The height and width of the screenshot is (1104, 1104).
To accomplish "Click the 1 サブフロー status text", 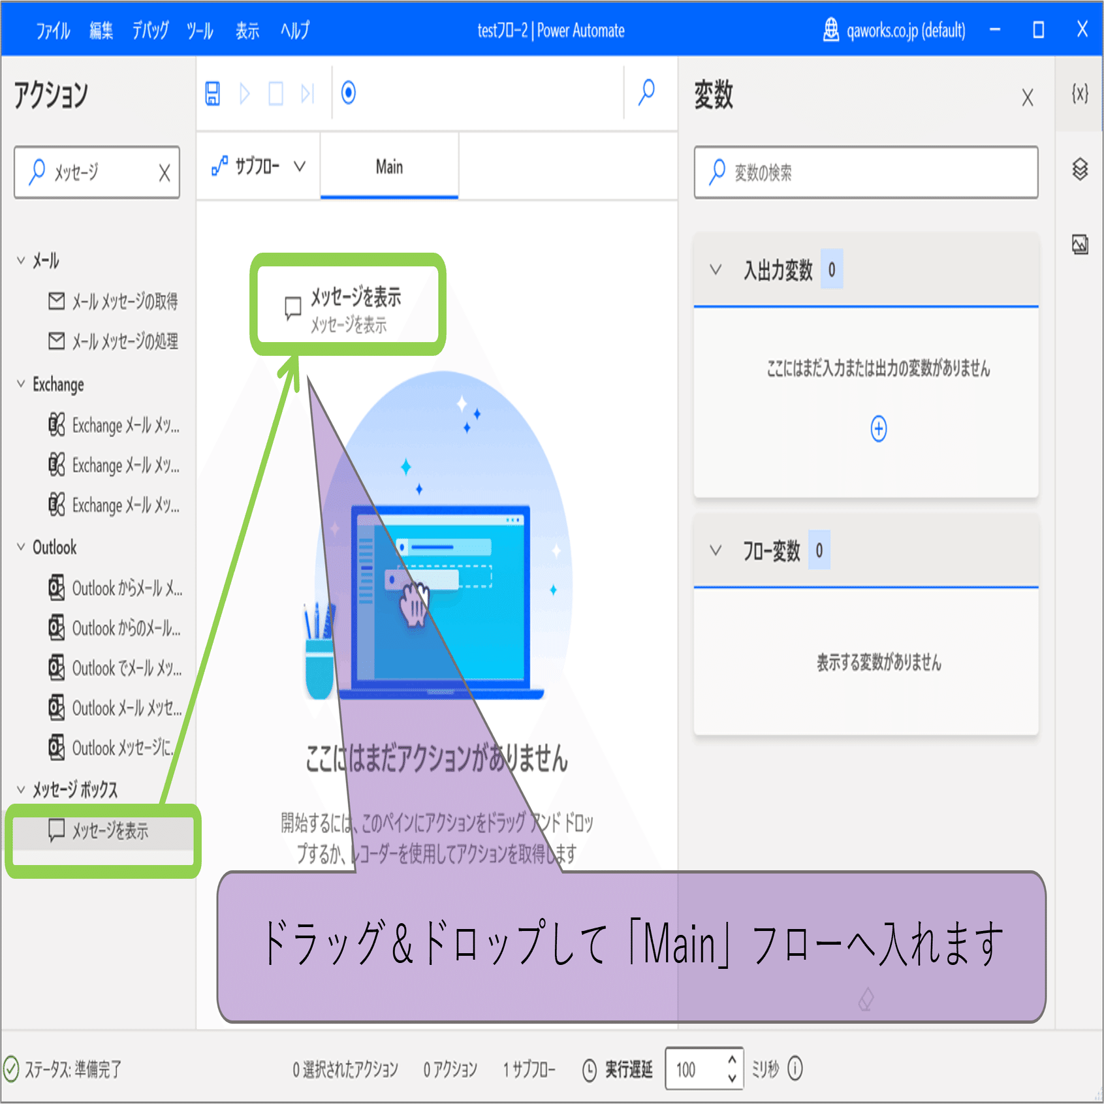I will [x=529, y=1069].
